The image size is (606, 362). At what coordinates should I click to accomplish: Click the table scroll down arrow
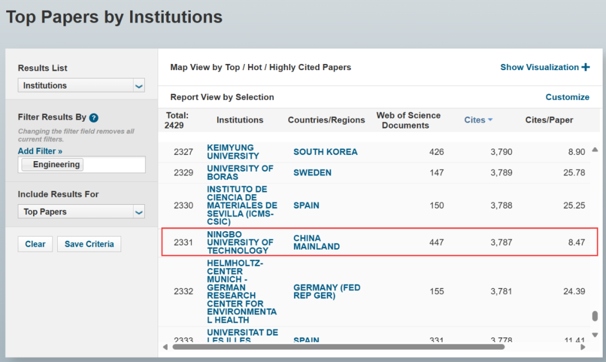[x=595, y=335]
